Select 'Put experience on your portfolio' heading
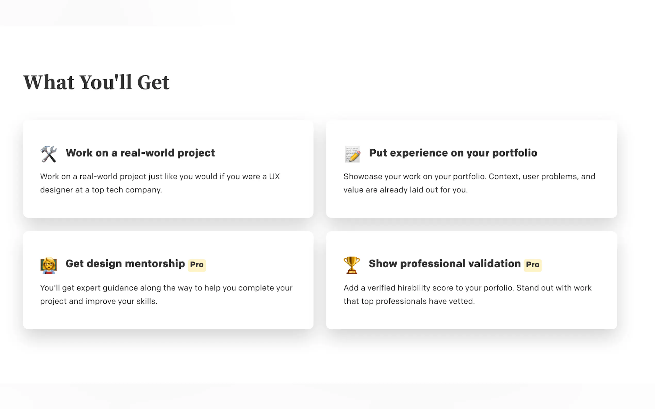This screenshot has height=409, width=655. [x=453, y=153]
